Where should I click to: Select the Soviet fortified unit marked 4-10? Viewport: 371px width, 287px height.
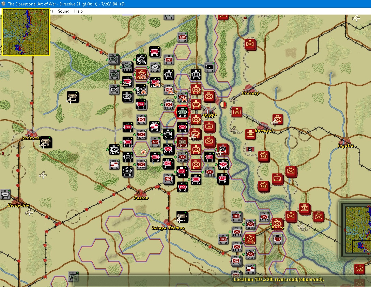click(x=196, y=90)
